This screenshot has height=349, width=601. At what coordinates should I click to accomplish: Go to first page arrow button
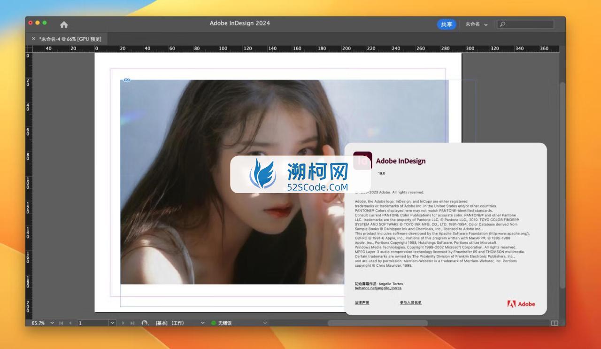(61, 323)
